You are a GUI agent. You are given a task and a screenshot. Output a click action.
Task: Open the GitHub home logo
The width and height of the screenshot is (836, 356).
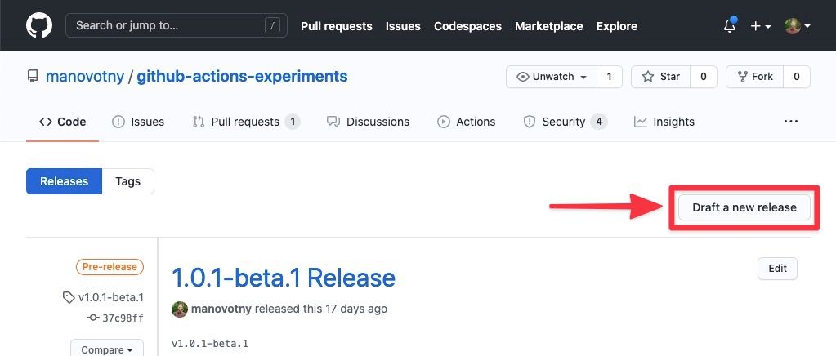[39, 25]
